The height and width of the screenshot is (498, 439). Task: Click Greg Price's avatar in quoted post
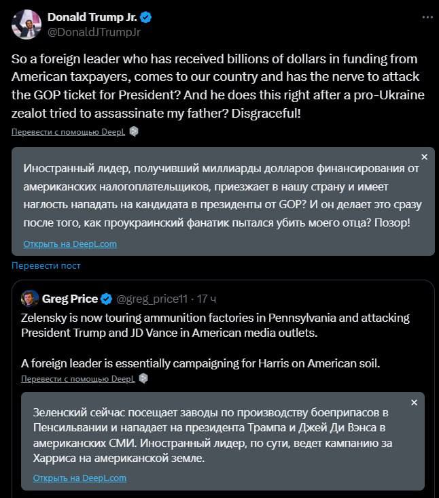pyautogui.click(x=30, y=298)
